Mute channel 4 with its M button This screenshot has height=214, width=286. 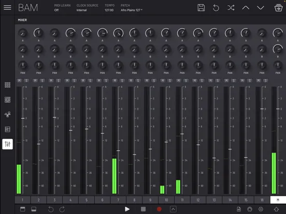click(x=67, y=81)
